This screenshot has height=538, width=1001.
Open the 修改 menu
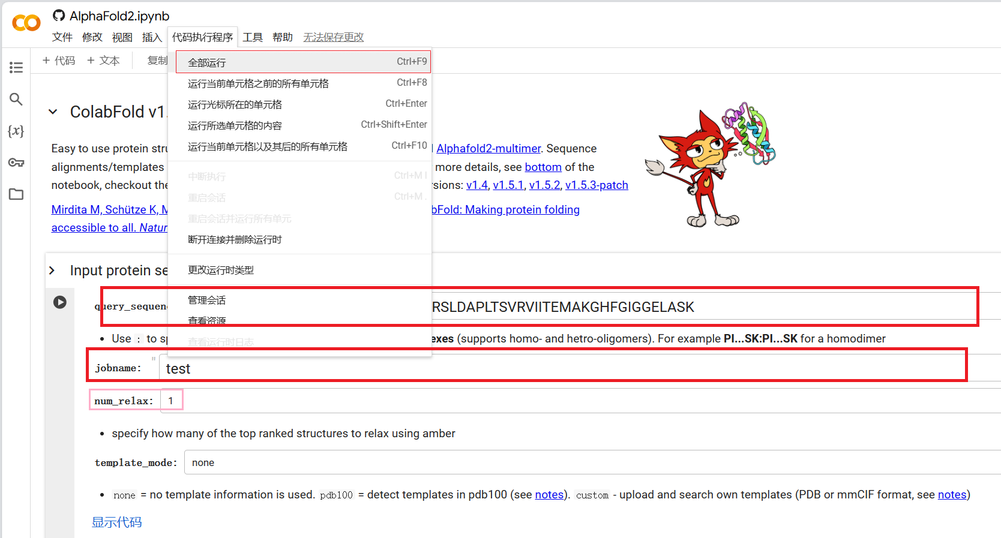[92, 37]
